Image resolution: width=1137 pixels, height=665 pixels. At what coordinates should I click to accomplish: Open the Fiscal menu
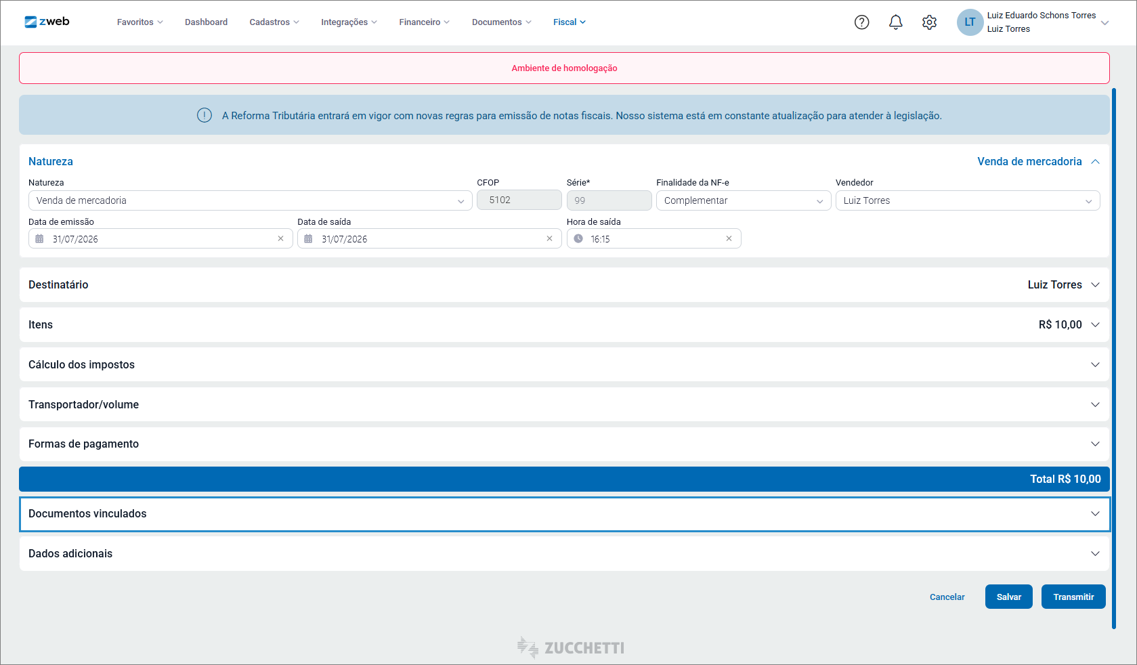(569, 22)
